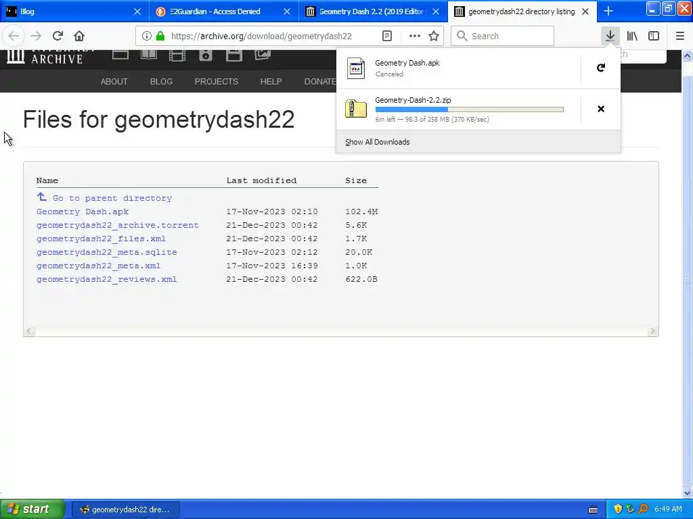Open the Library toolbar icon
The height and width of the screenshot is (519, 693).
(632, 36)
